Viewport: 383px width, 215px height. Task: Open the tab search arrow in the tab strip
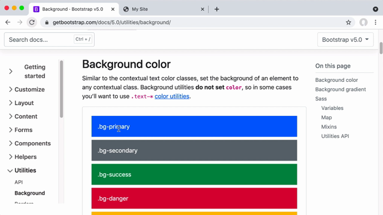pyautogui.click(x=375, y=10)
